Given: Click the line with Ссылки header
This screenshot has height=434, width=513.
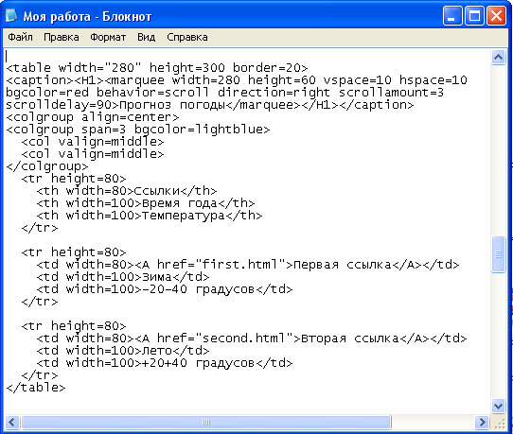Looking at the screenshot, I should click(127, 191).
